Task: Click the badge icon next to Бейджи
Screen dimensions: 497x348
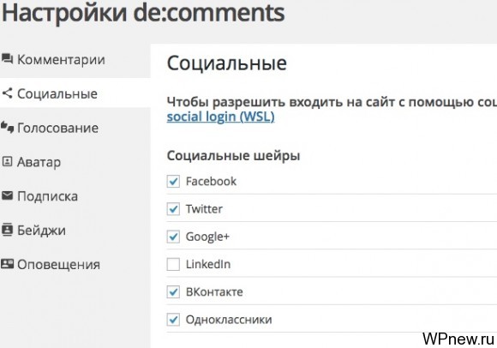Action: coord(8,230)
